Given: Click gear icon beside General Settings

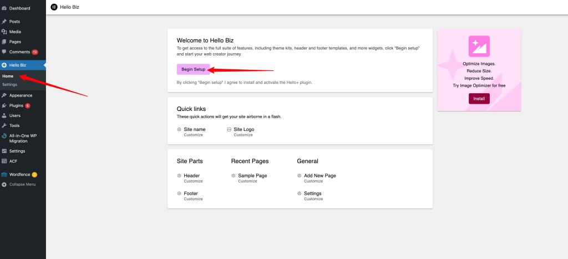Looking at the screenshot, I should [x=299, y=194].
